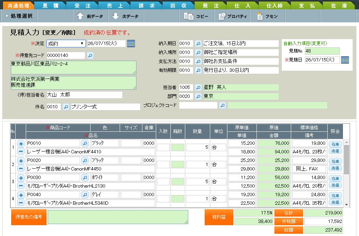The height and width of the screenshot is (236, 359).
Task: Search 納入場所 code with magnifier icon
Action: 198,52
